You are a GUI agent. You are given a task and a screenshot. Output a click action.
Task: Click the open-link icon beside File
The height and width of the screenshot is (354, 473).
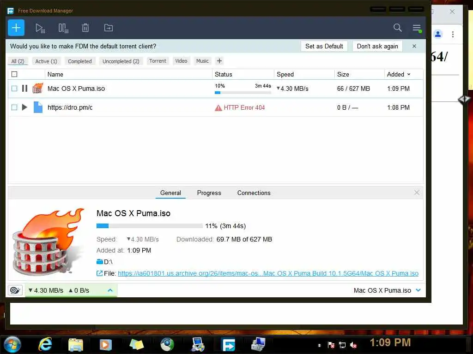click(99, 273)
